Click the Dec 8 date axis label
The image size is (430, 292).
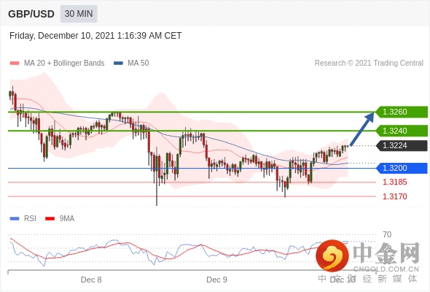point(91,280)
